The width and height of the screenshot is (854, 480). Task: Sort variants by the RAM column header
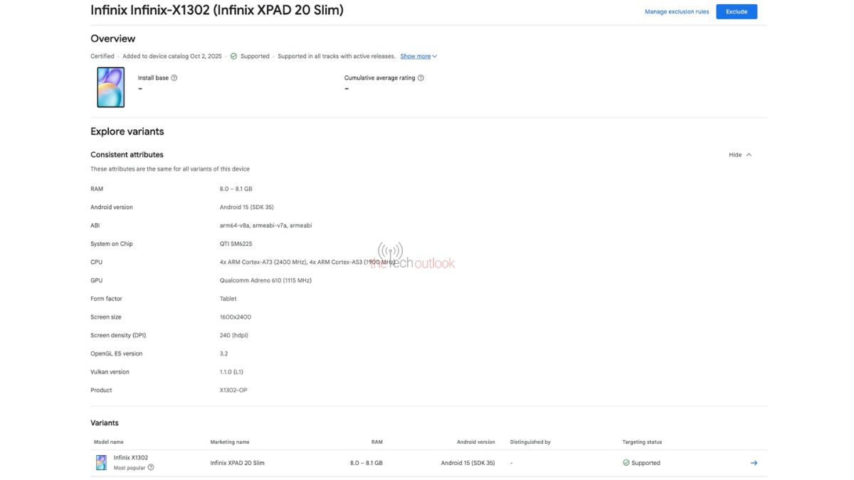point(375,442)
